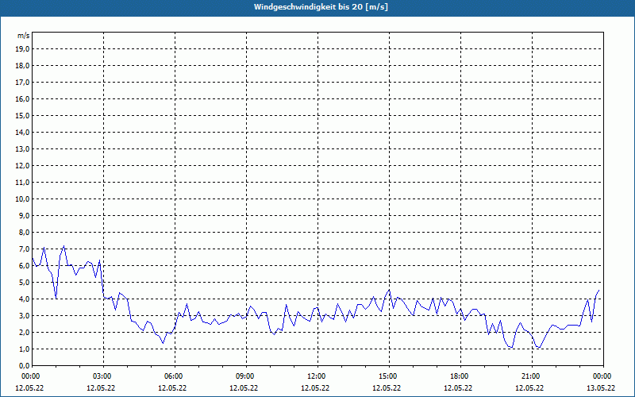Click the 17,0 y-axis label
Screen dimensions: 635x397
coord(22,83)
